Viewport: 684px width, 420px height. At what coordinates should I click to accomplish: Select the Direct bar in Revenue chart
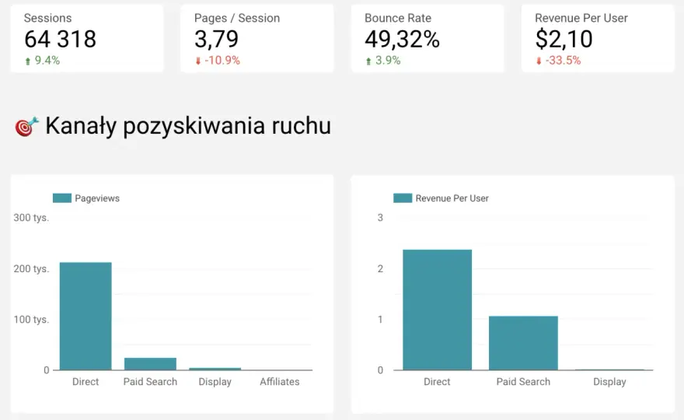437,310
